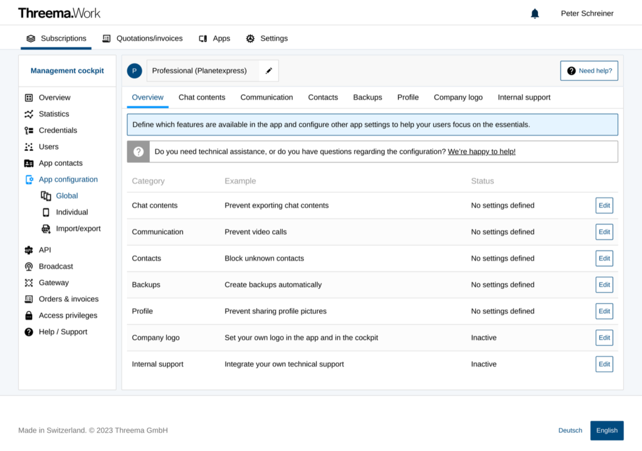Open the Peter Schreiner account menu
The width and height of the screenshot is (642, 451).
(587, 13)
